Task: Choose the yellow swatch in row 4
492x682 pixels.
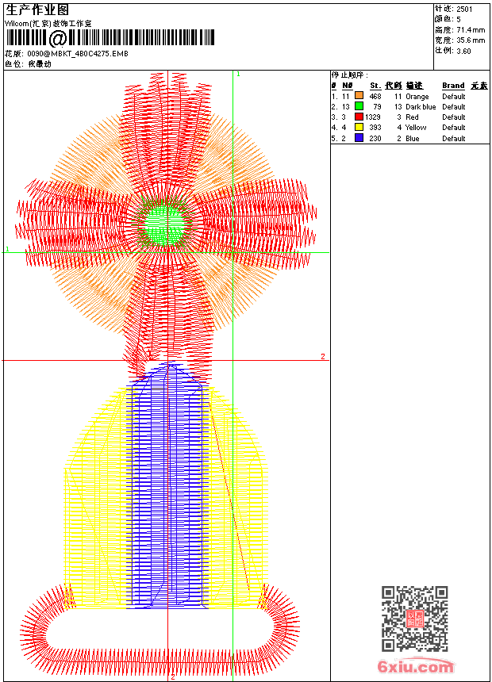Action: click(x=359, y=127)
